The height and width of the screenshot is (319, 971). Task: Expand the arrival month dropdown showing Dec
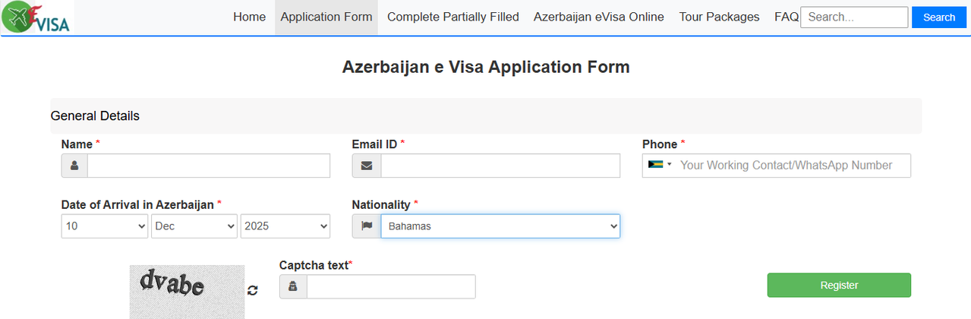click(194, 226)
